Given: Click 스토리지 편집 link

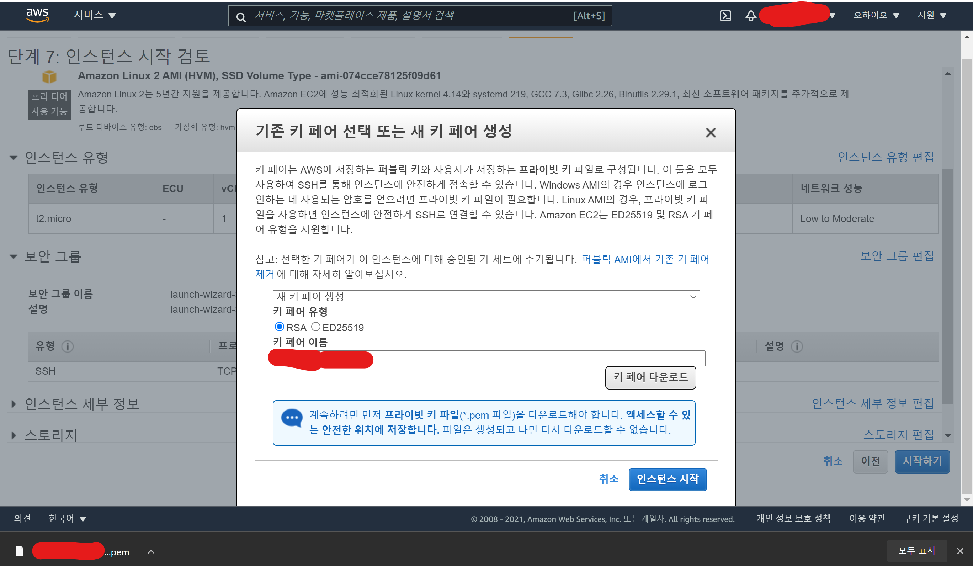Looking at the screenshot, I should coord(898,435).
